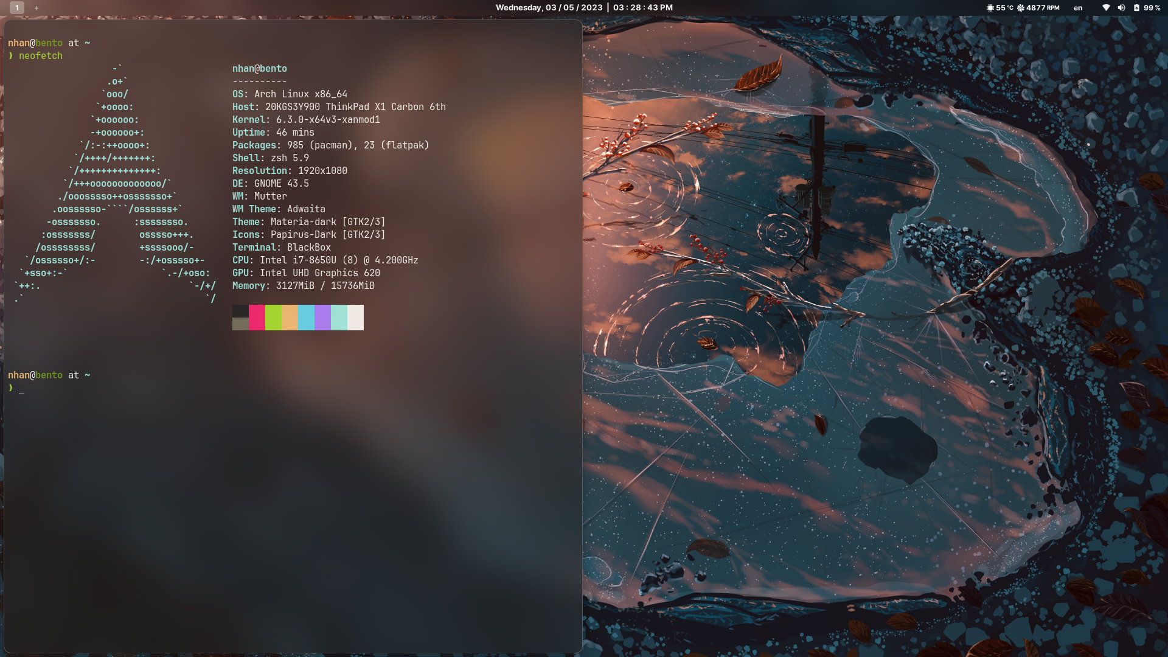1168x657 pixels.
Task: Select the purple swatch in the neofetch palette
Action: [323, 318]
